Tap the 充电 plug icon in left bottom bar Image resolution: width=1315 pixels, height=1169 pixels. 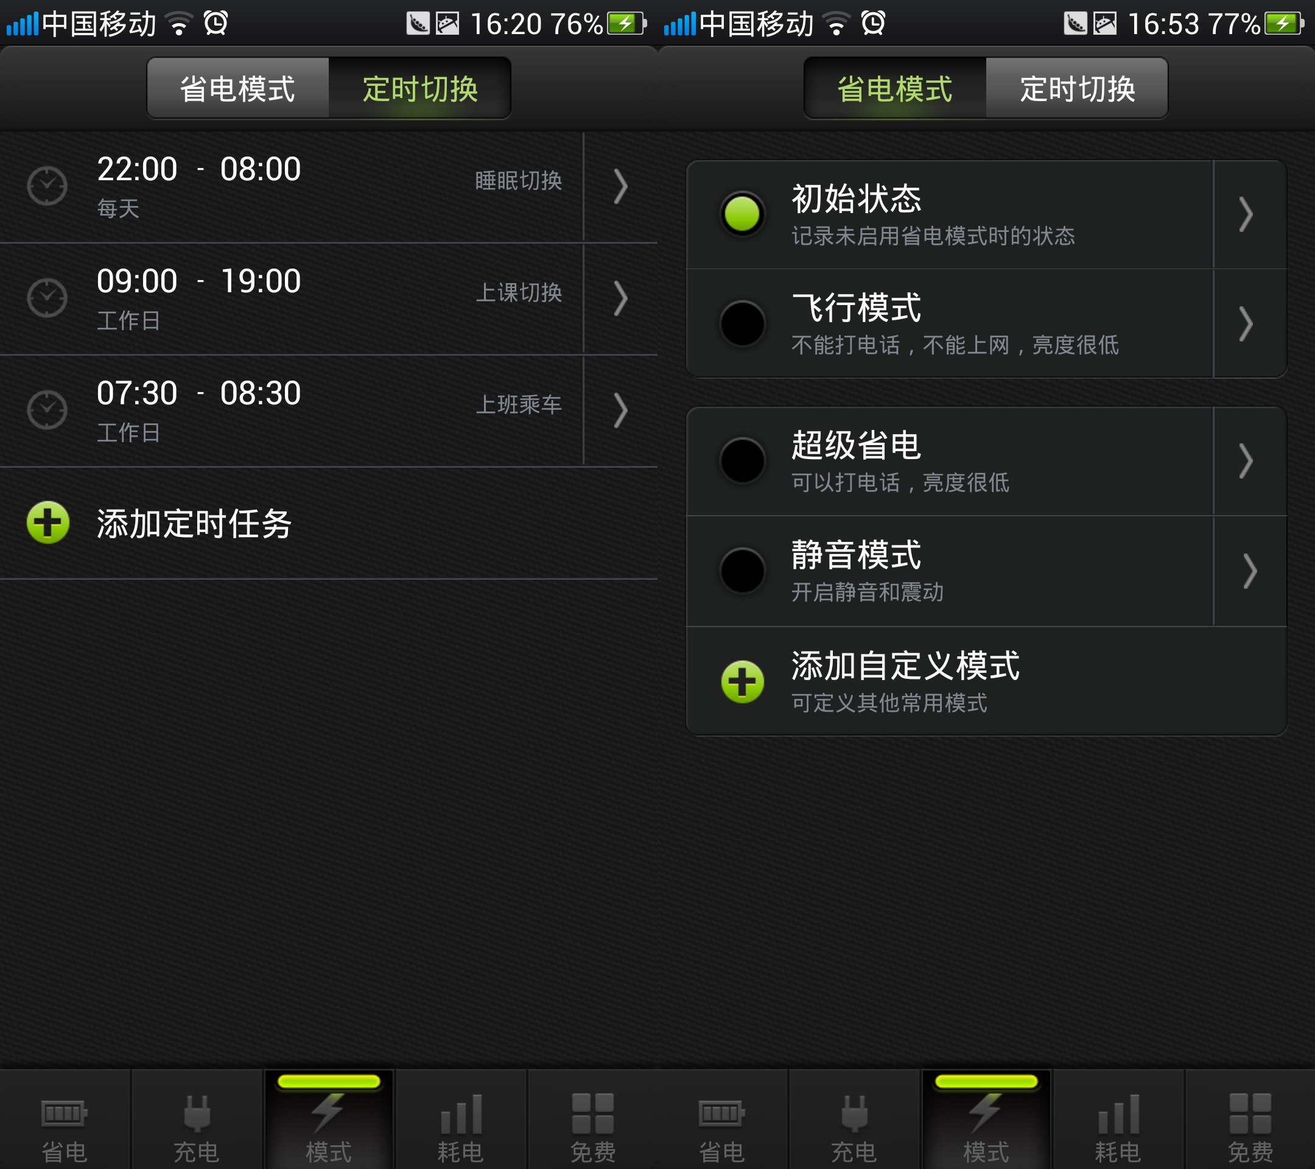tap(197, 1113)
